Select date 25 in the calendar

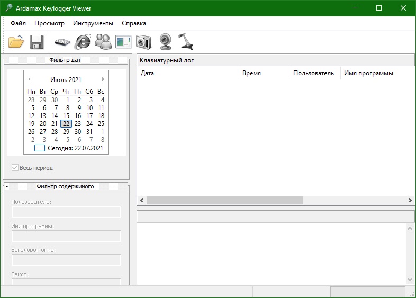(101, 124)
